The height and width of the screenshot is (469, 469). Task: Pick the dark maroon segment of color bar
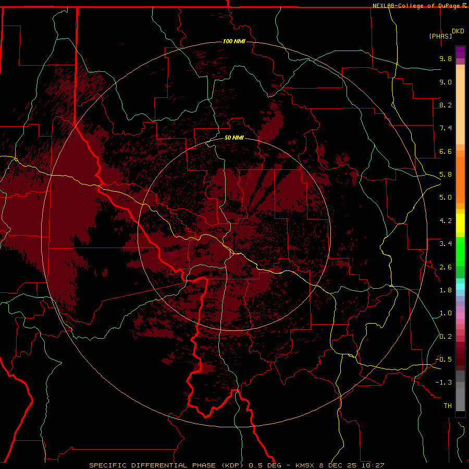coord(460,359)
